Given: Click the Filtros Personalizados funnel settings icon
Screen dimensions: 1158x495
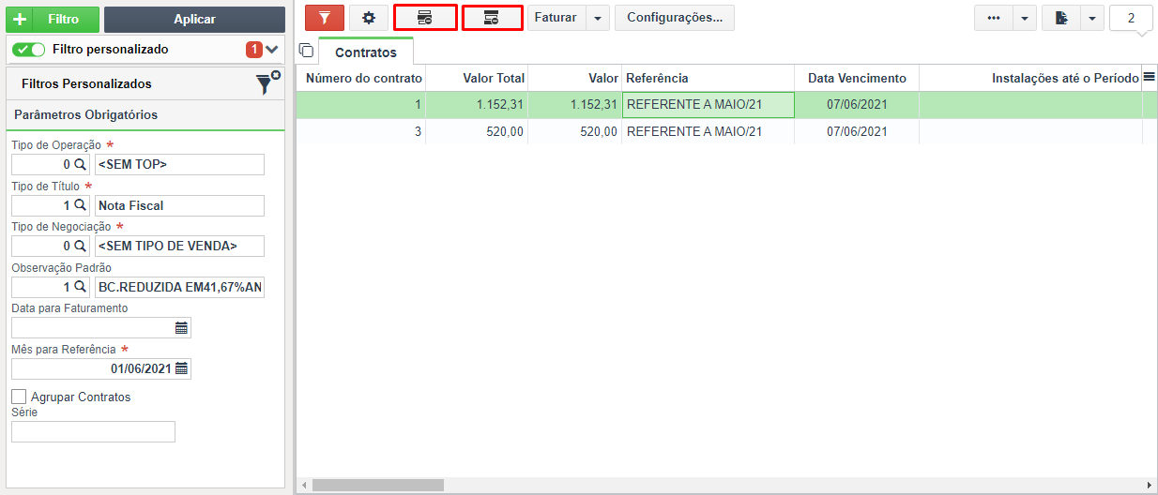Looking at the screenshot, I should coord(268,82).
